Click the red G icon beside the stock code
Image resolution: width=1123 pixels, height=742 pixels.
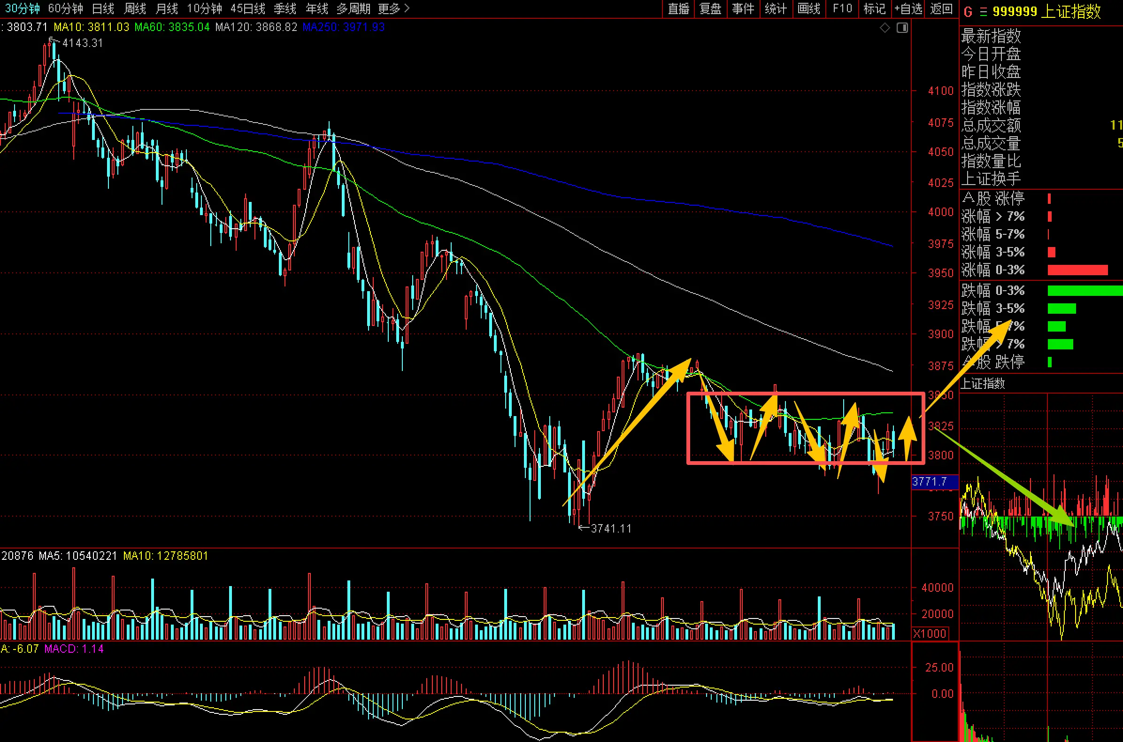point(968,12)
